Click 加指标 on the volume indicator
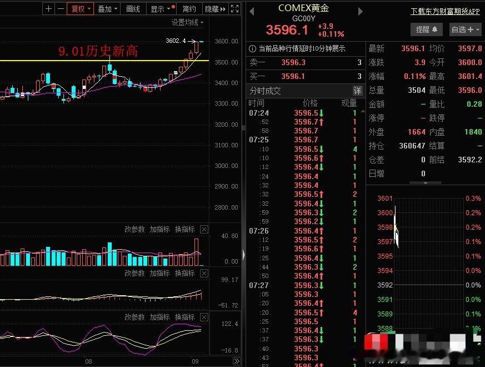 pyautogui.click(x=159, y=229)
